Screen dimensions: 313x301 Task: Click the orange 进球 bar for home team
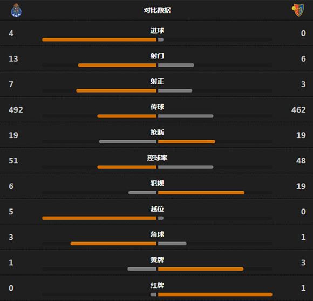(x=99, y=40)
